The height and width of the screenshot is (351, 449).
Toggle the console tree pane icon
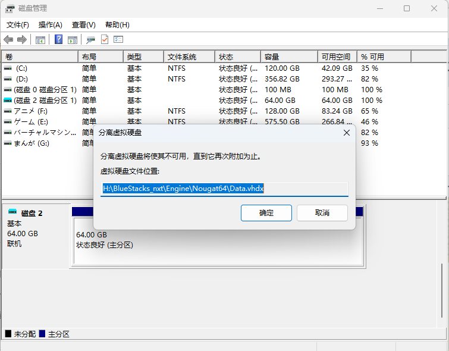pyautogui.click(x=40, y=39)
